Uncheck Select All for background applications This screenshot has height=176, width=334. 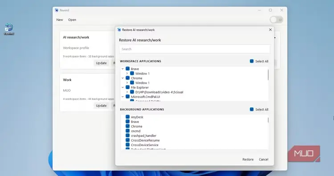[x=252, y=109]
